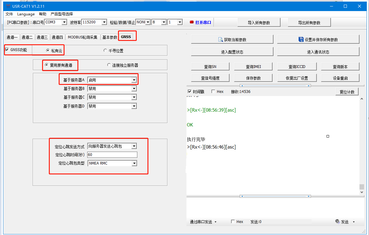Open the 帮助 menu
Screen dimensions: 369x235
pos(43,14)
